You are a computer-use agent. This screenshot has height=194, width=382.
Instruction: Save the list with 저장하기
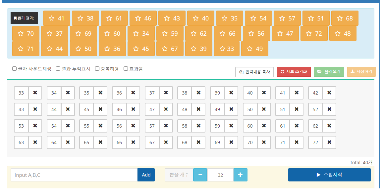(x=361, y=72)
